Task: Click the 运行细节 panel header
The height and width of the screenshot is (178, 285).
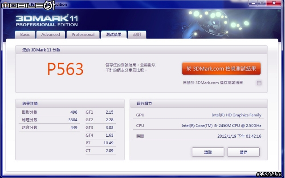Action: click(x=199, y=103)
